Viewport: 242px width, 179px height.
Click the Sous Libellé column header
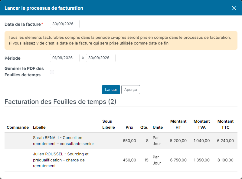click(x=109, y=124)
